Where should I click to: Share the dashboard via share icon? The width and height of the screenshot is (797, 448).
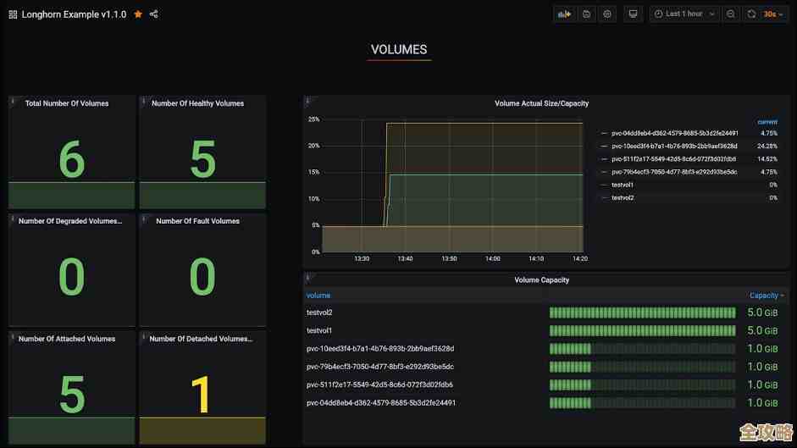[154, 14]
